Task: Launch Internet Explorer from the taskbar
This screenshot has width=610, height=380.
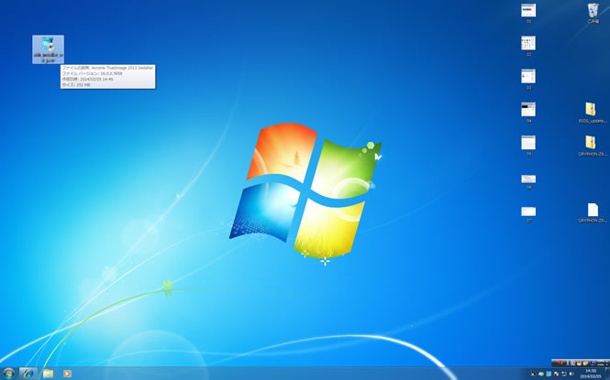Action: [x=28, y=374]
